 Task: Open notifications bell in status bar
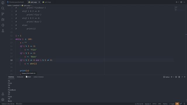(184, 104)
